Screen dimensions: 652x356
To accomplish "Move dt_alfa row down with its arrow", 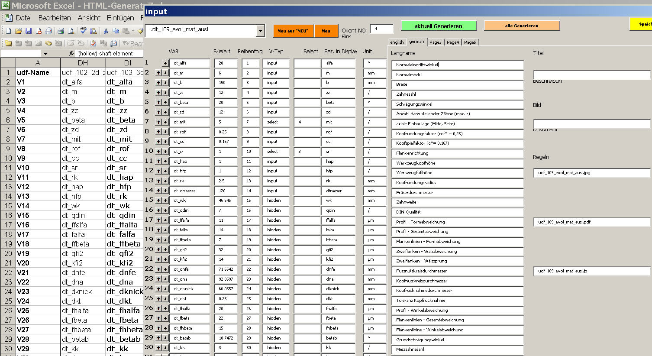I will pyautogui.click(x=165, y=63).
